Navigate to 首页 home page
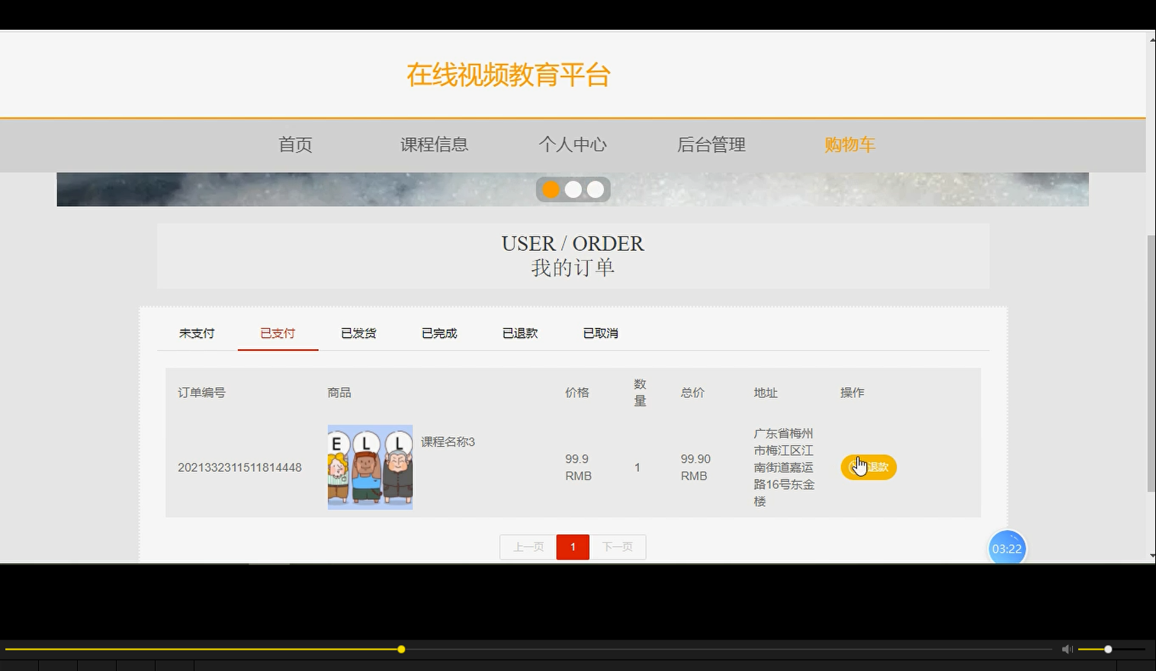The width and height of the screenshot is (1156, 671). click(294, 145)
